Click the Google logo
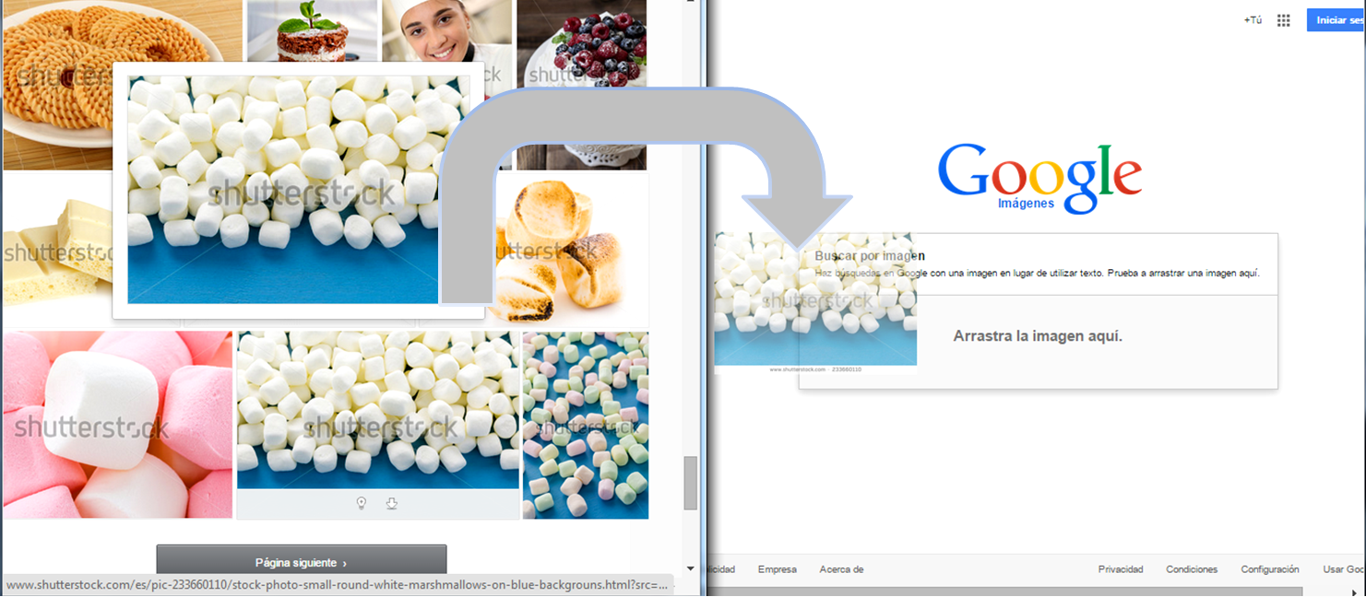Screen dimensions: 1366x597 pos(1039,178)
